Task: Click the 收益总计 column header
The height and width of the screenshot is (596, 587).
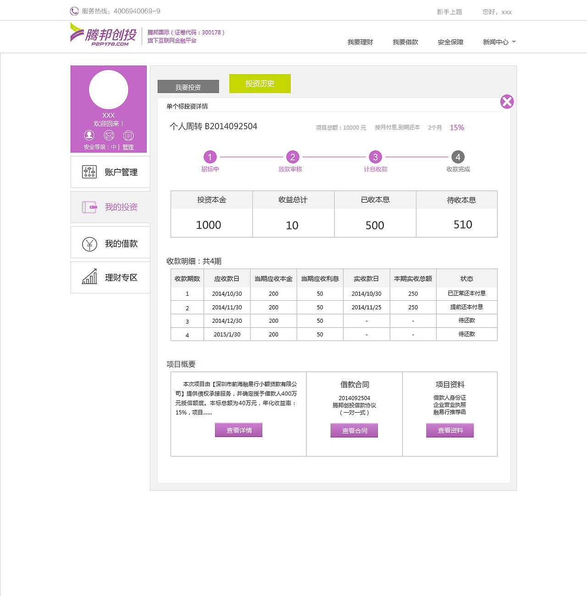Action: 293,200
